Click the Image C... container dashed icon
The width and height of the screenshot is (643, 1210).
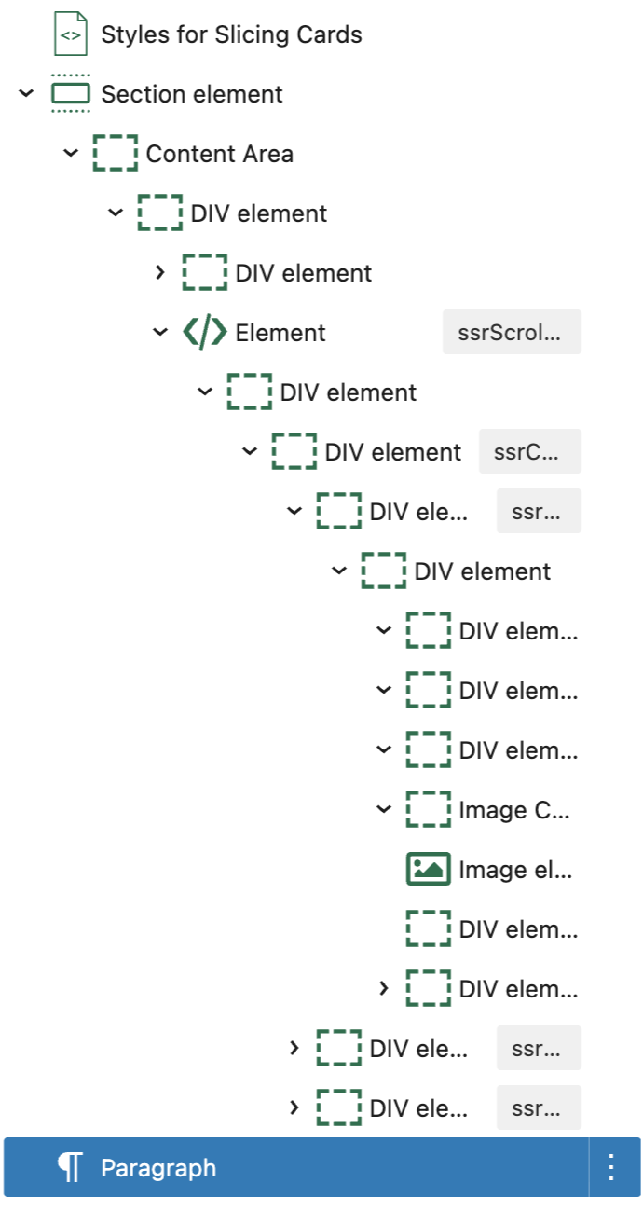click(428, 810)
